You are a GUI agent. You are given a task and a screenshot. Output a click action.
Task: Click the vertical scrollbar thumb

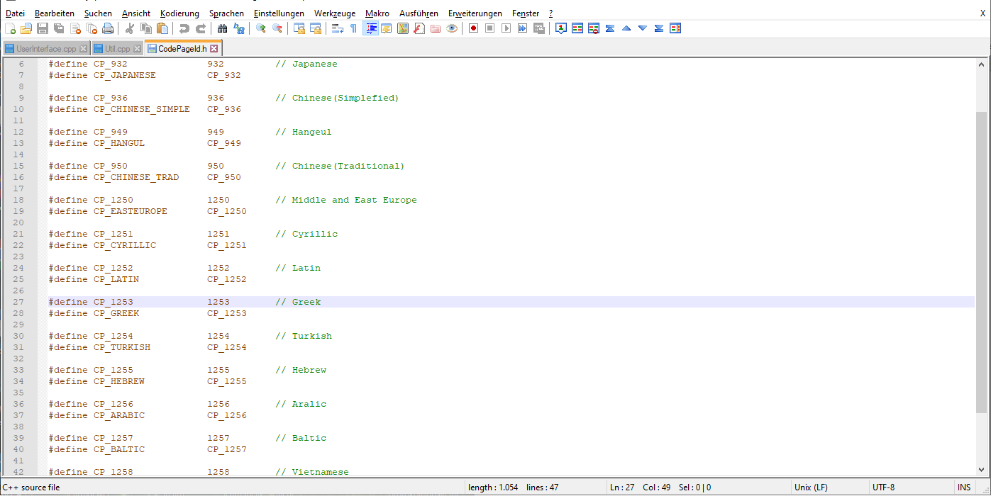[981, 262]
